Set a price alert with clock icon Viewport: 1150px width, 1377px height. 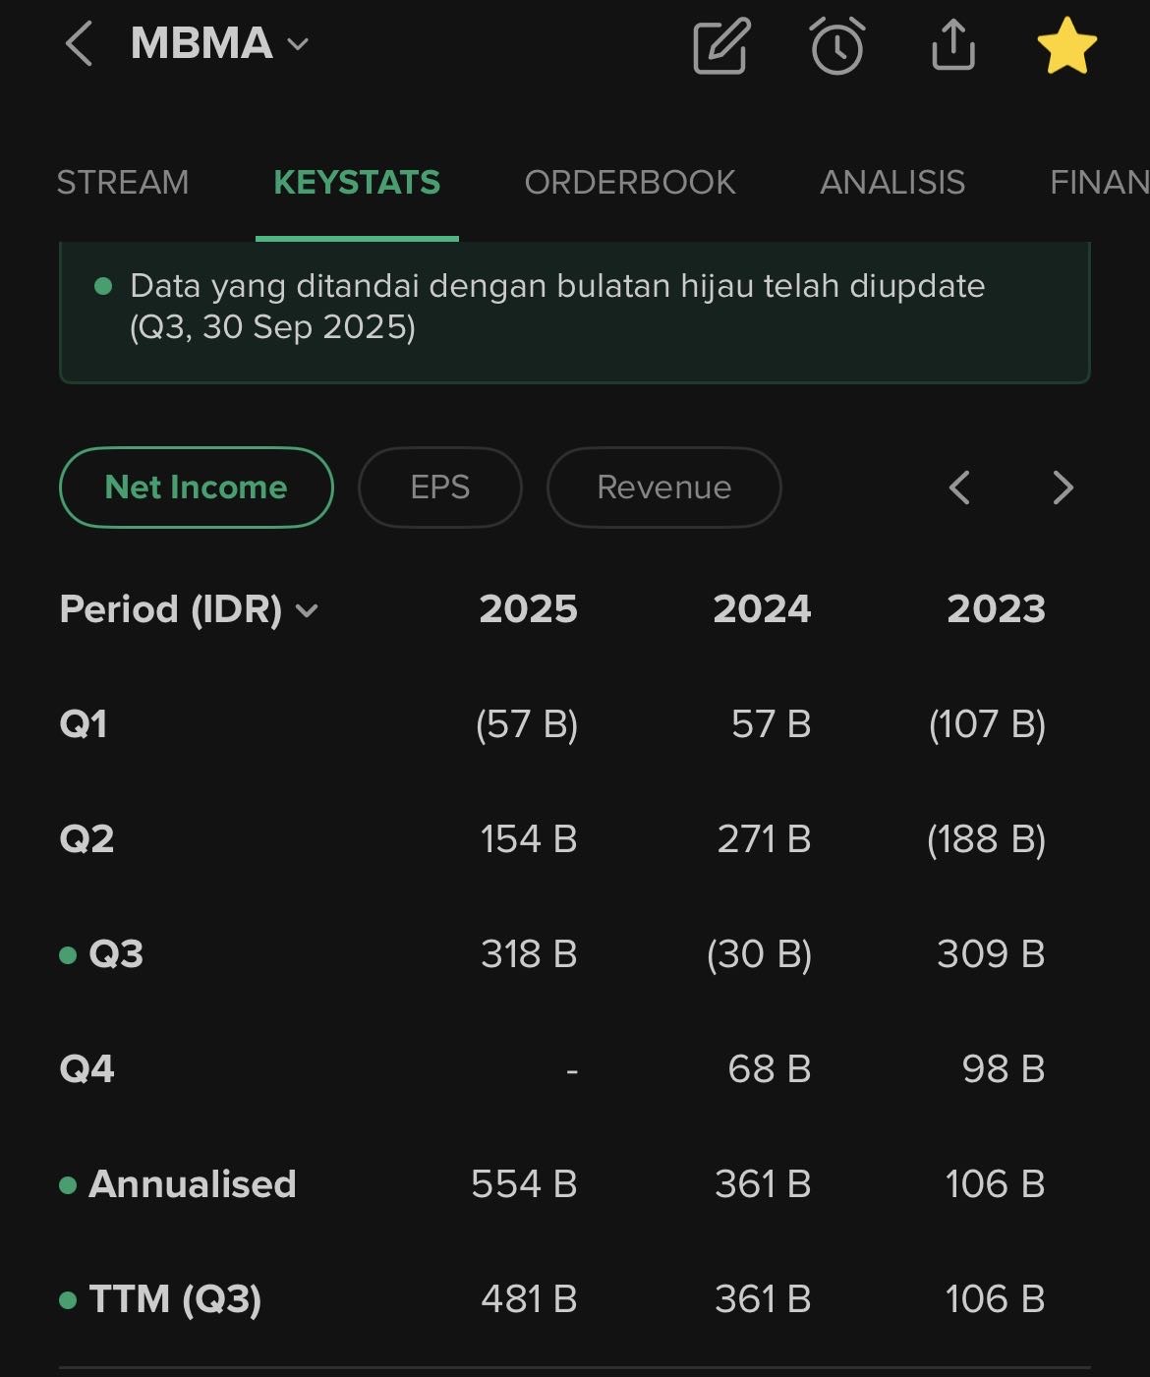coord(837,45)
